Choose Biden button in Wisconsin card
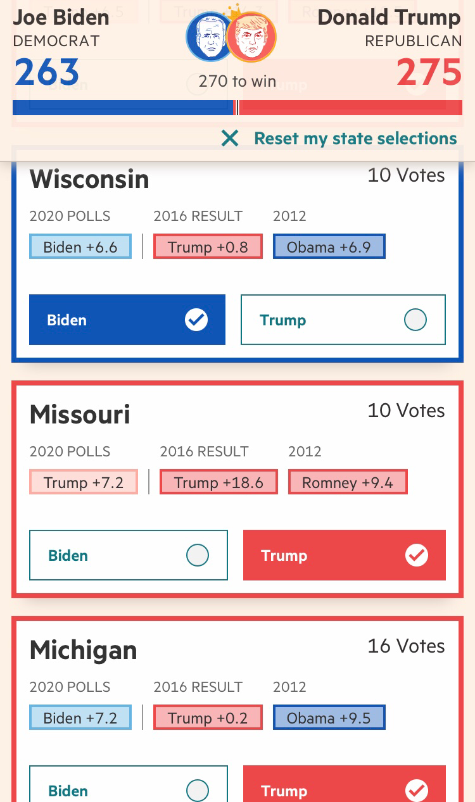The height and width of the screenshot is (802, 475). [127, 320]
